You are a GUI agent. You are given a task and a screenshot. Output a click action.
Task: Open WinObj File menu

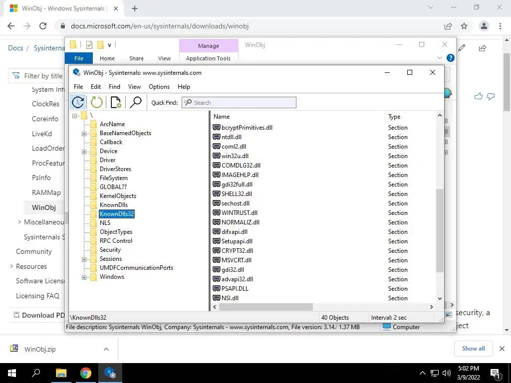tap(78, 87)
